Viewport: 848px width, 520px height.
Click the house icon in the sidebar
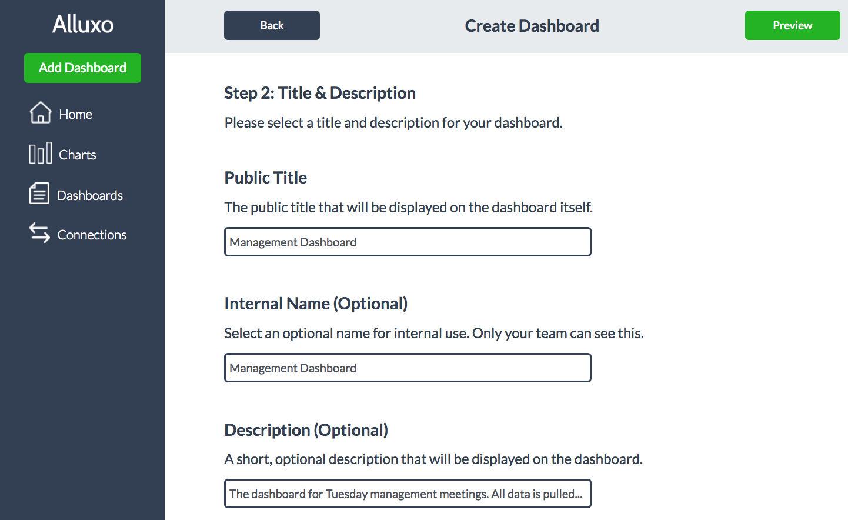[41, 112]
